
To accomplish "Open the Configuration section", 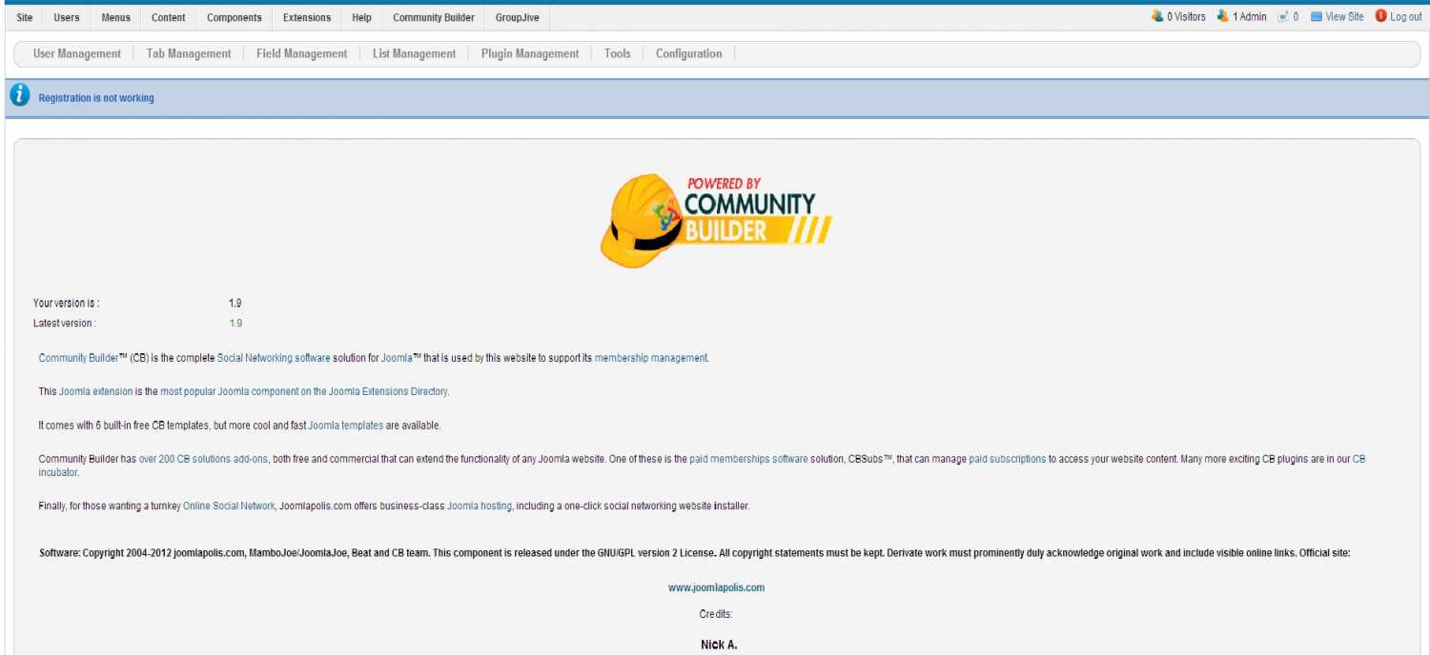I will point(689,53).
